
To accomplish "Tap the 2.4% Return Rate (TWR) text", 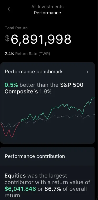I will tap(27, 54).
